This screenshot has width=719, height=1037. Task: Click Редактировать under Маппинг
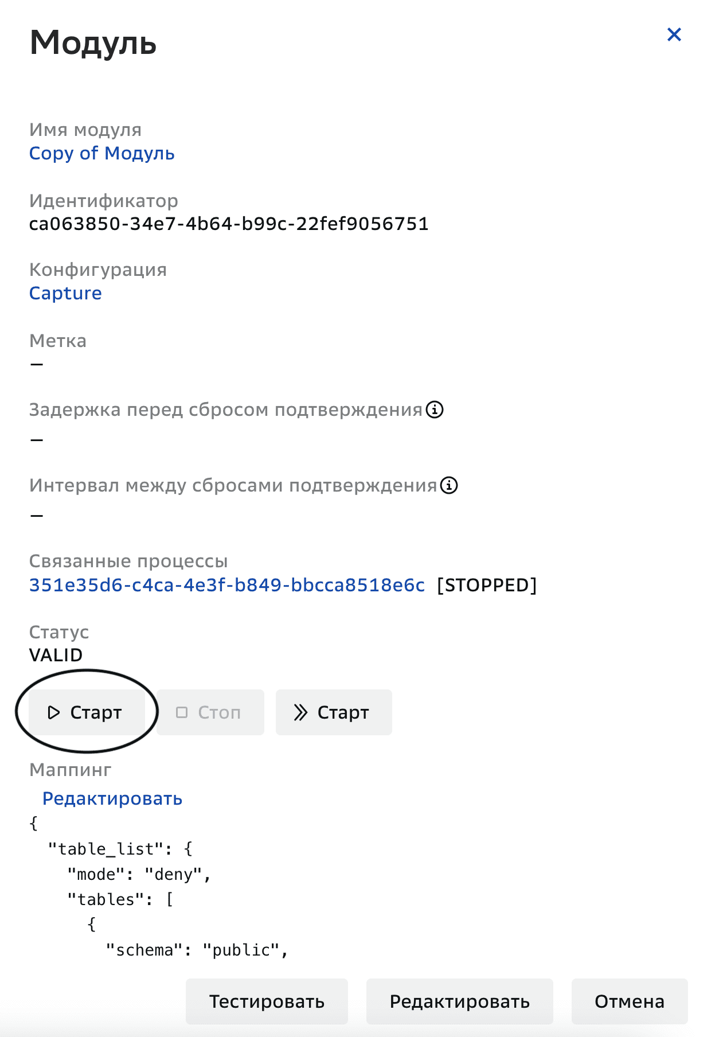click(x=112, y=798)
